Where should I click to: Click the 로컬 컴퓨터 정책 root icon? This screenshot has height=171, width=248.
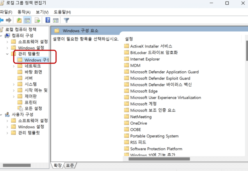click(x=1, y=30)
